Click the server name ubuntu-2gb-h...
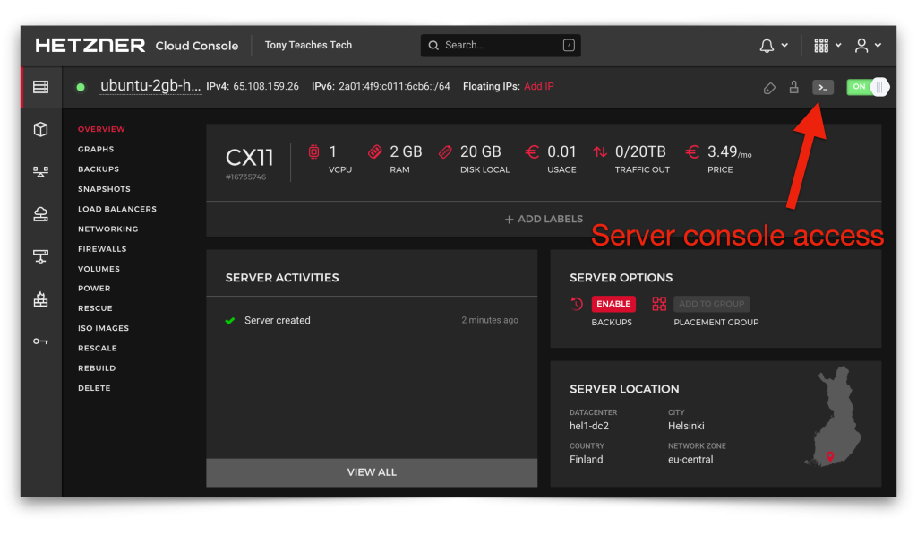The height and width of the screenshot is (536, 917). [x=150, y=85]
